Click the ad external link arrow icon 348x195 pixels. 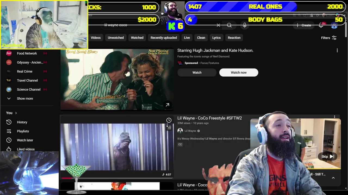click(x=167, y=105)
